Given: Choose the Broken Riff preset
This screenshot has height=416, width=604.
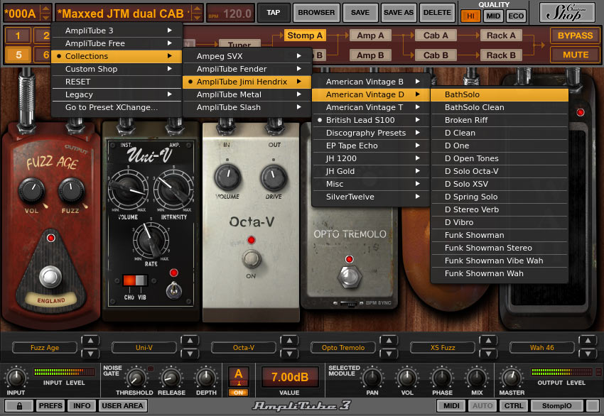Looking at the screenshot, I should (500, 120).
